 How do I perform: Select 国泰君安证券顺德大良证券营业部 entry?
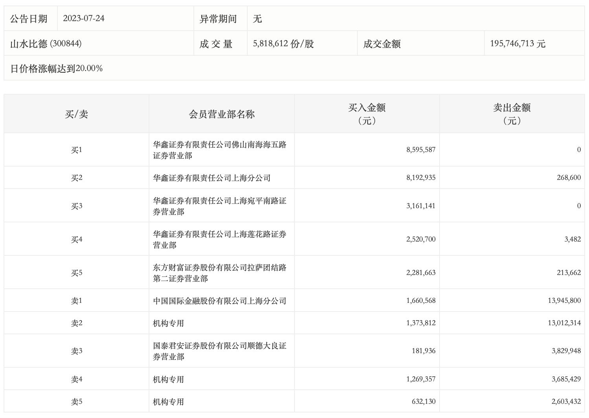pyautogui.click(x=219, y=351)
